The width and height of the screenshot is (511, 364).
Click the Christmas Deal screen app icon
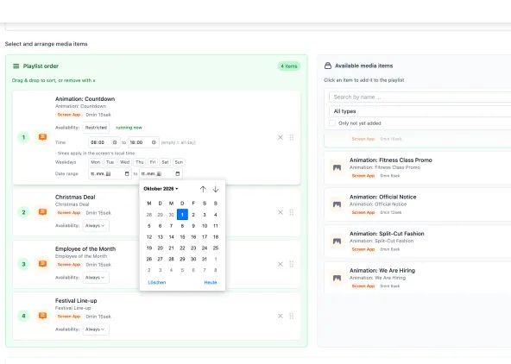[x=42, y=212]
